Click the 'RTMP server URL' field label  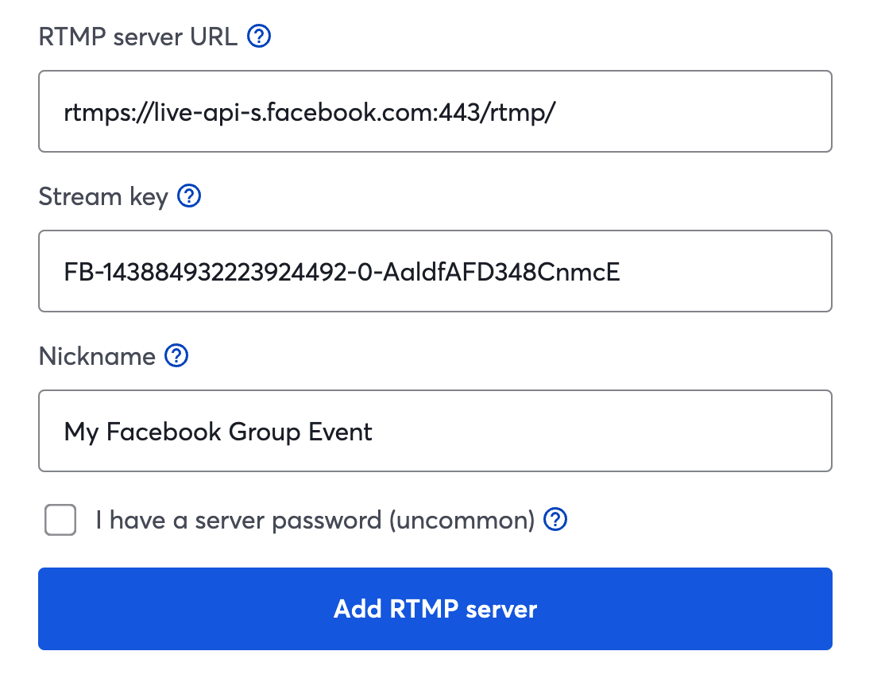137,37
